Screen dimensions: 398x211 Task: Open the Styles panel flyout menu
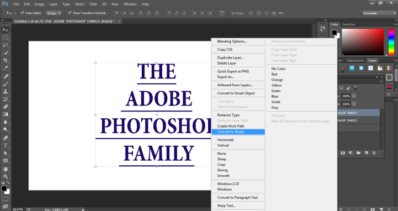coord(395,61)
